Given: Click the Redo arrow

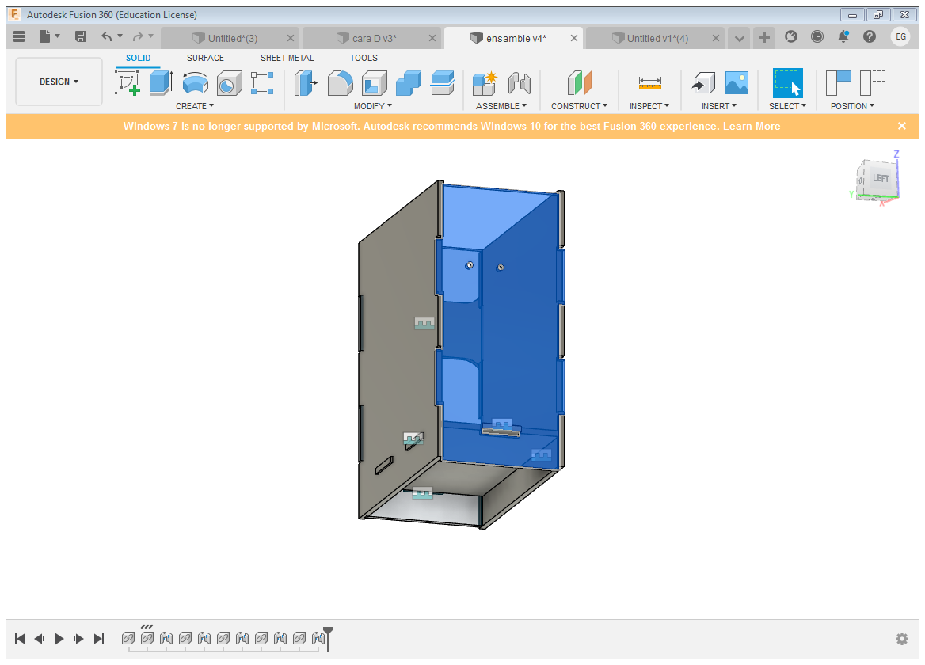Looking at the screenshot, I should [138, 37].
